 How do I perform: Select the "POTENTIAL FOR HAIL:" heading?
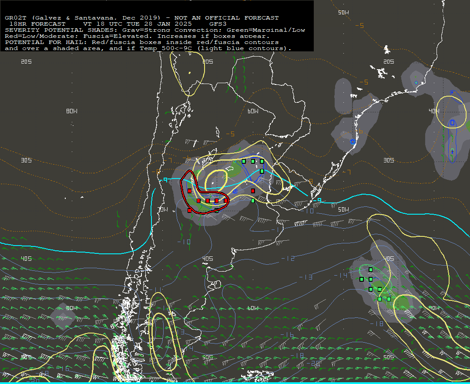coord(46,42)
